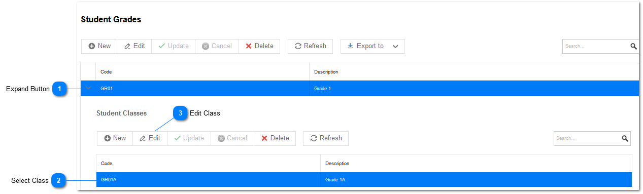
Task: Click Delete in the Student Grades toolbar
Action: 259,46
